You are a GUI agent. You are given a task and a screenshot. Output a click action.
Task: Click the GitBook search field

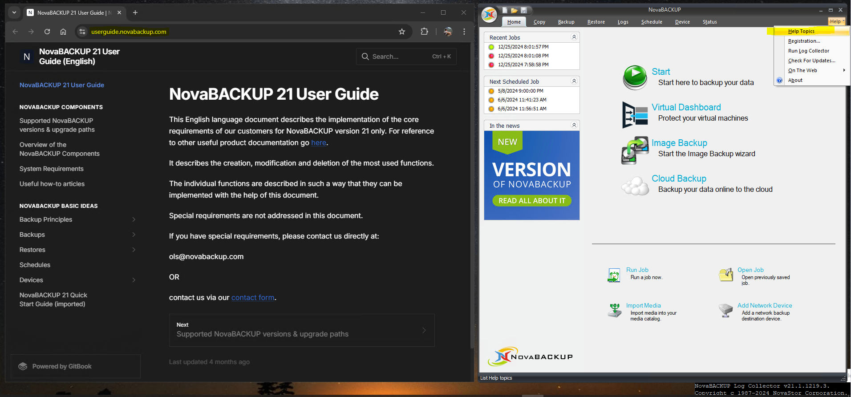pyautogui.click(x=406, y=57)
